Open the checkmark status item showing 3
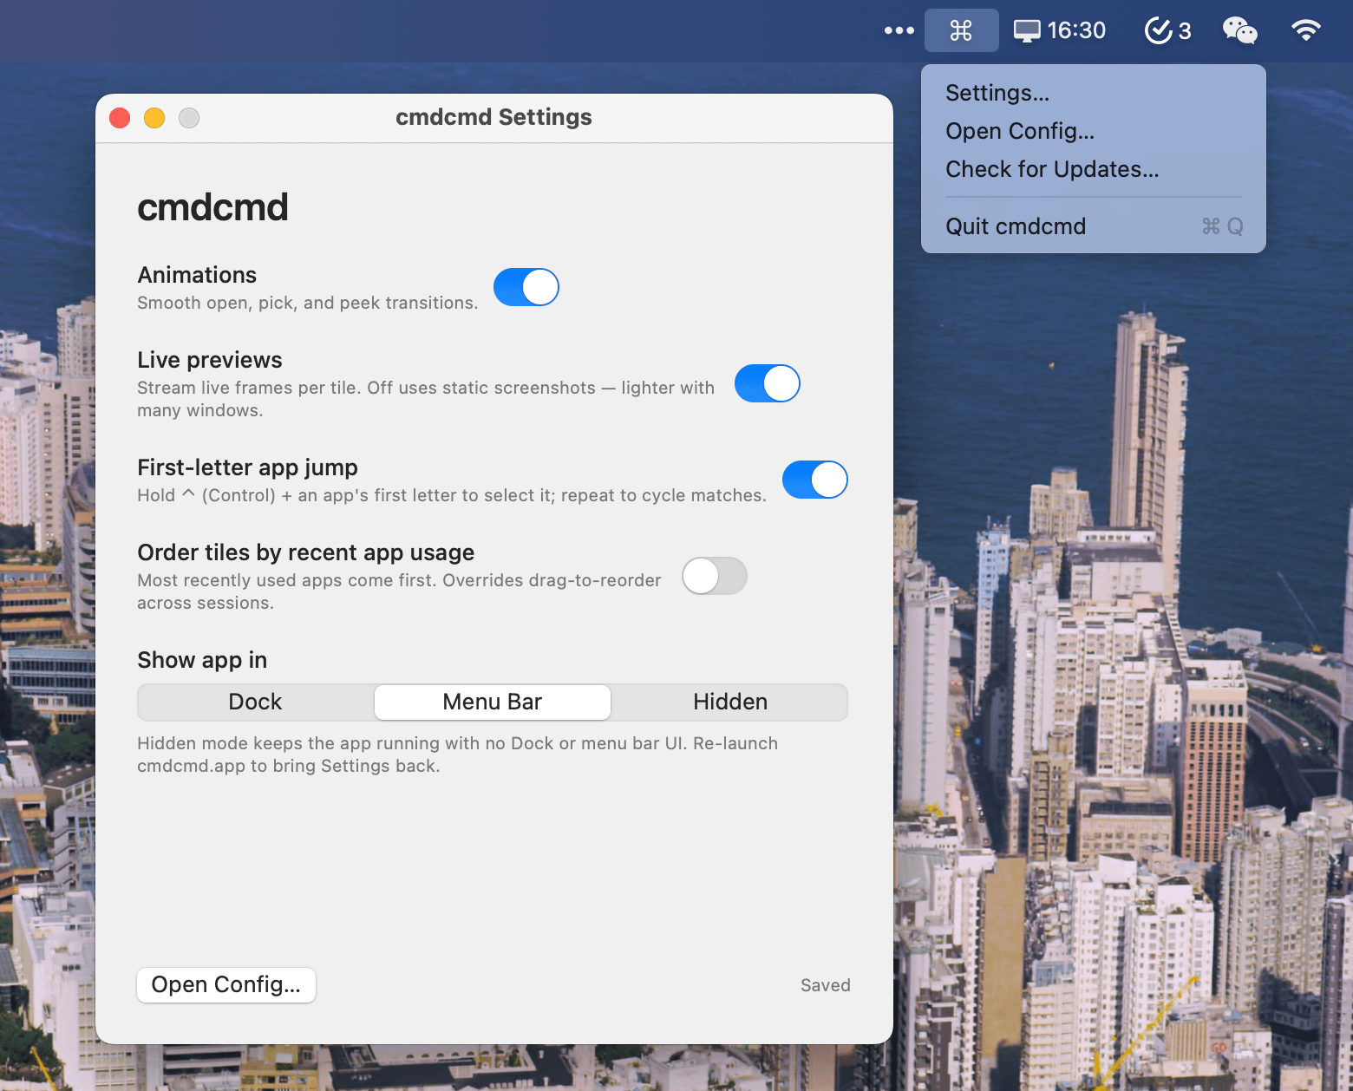This screenshot has height=1091, width=1353. (1167, 30)
